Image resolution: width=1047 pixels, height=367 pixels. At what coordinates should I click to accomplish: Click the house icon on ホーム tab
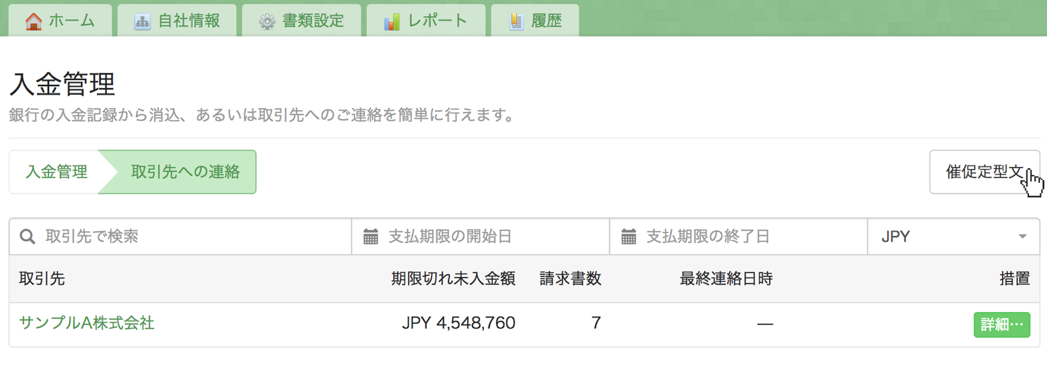[x=33, y=21]
